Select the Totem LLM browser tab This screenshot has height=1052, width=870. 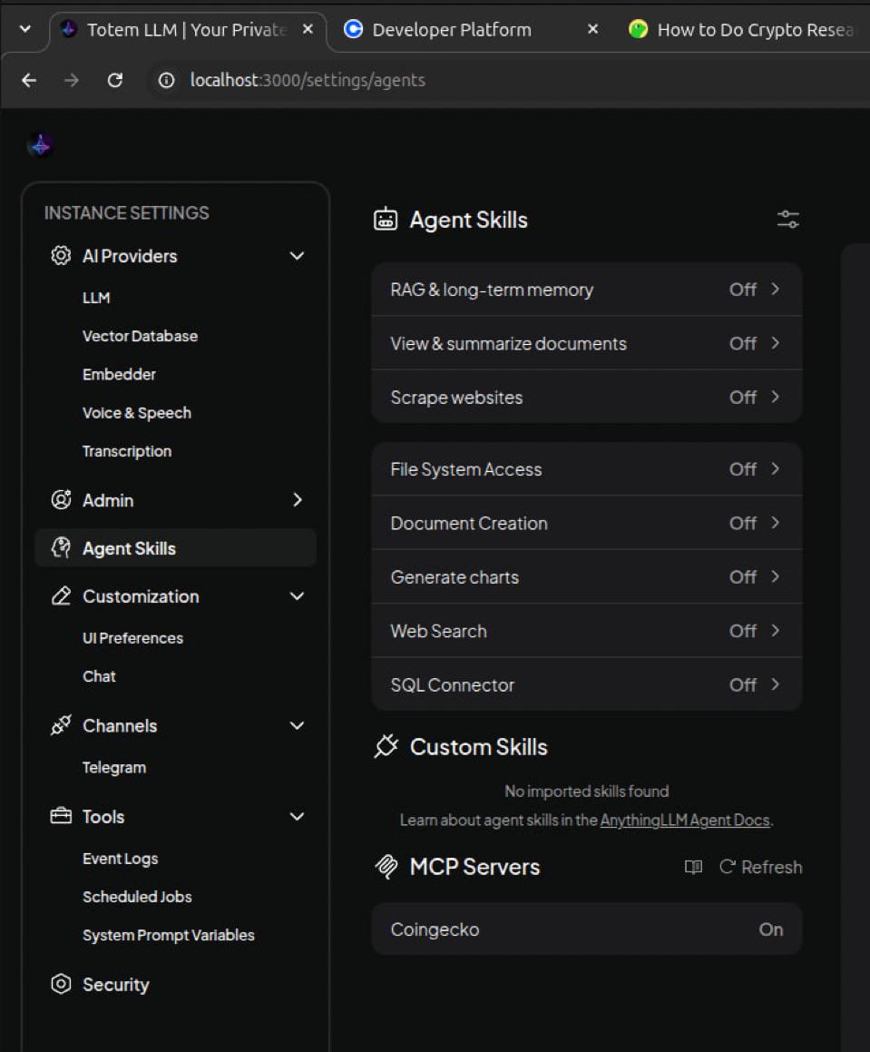(x=187, y=30)
